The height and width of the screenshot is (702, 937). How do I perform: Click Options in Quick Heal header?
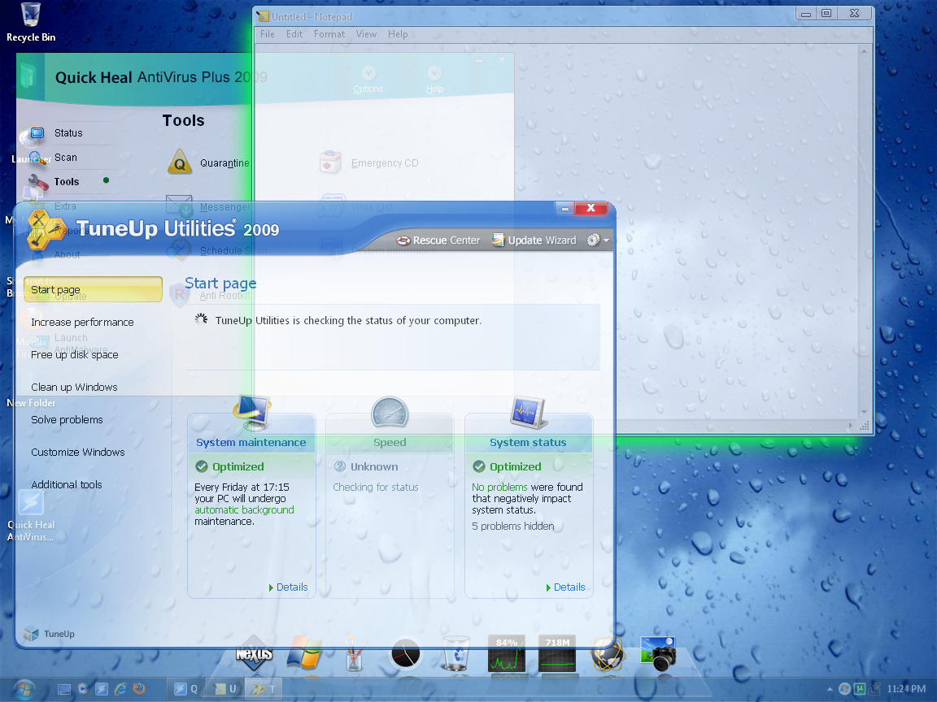[368, 80]
